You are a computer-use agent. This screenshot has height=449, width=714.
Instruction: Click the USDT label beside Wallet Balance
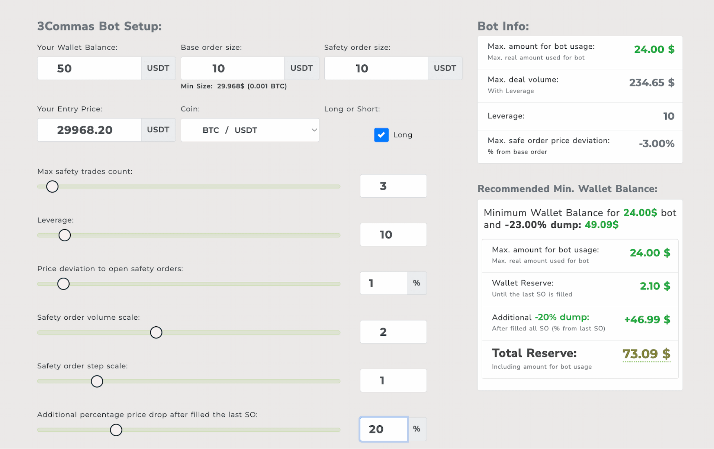158,68
